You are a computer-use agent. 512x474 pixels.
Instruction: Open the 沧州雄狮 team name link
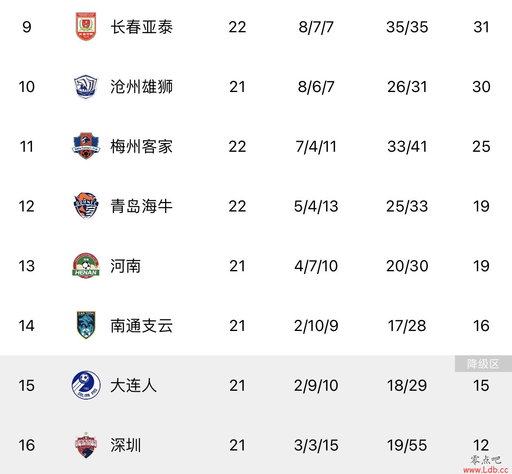pyautogui.click(x=142, y=87)
